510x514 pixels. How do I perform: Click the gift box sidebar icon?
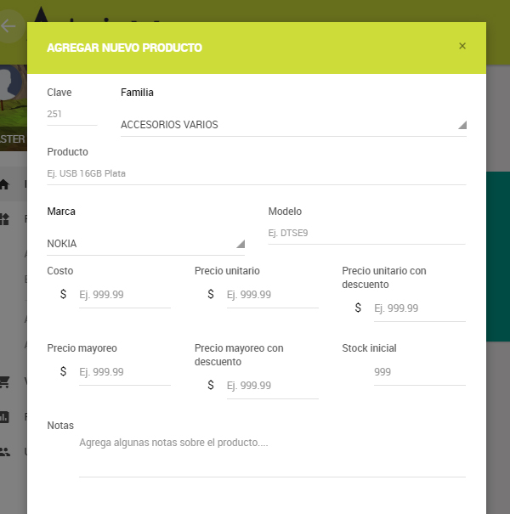click(5, 218)
